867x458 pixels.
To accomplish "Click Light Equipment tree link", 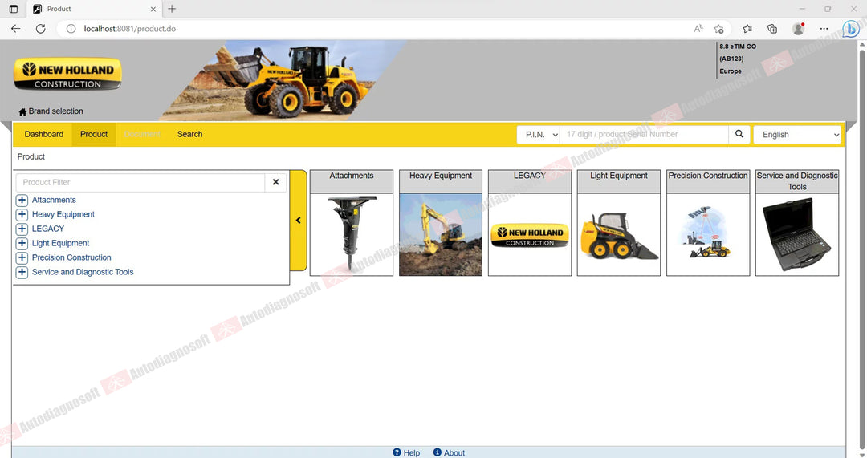I will tap(60, 243).
